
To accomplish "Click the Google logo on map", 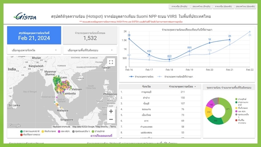I will point(15,126).
